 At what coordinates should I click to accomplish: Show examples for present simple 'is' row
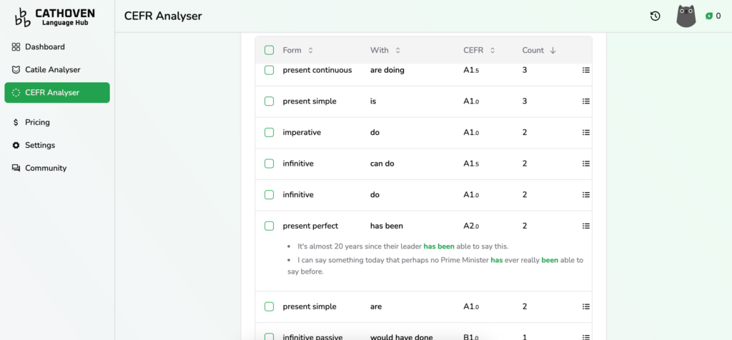(x=586, y=101)
